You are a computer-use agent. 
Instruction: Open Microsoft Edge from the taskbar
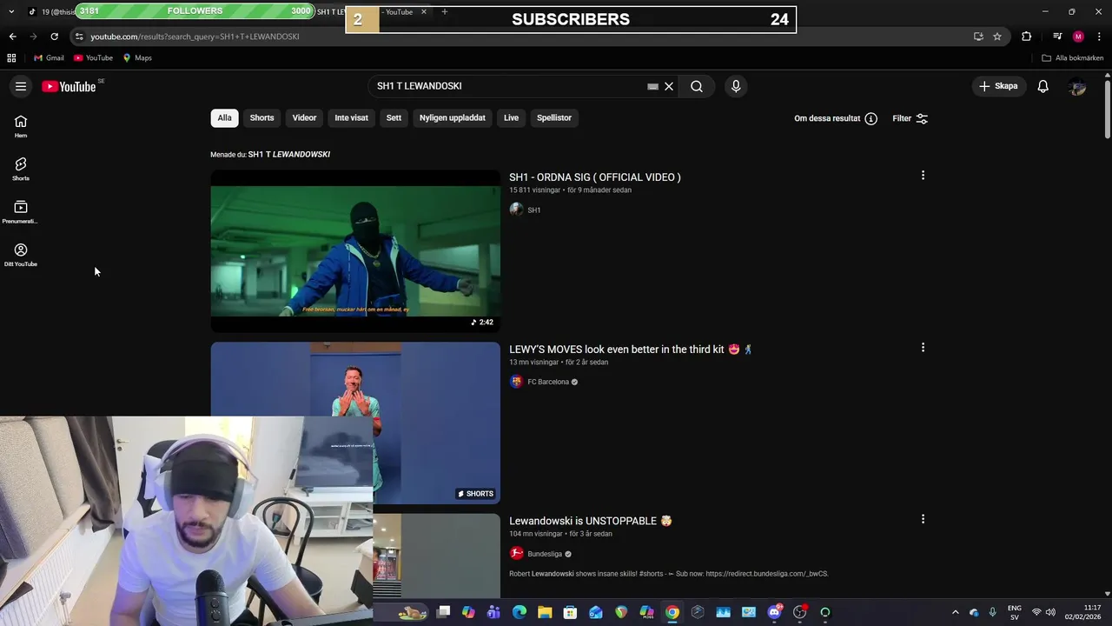click(520, 612)
